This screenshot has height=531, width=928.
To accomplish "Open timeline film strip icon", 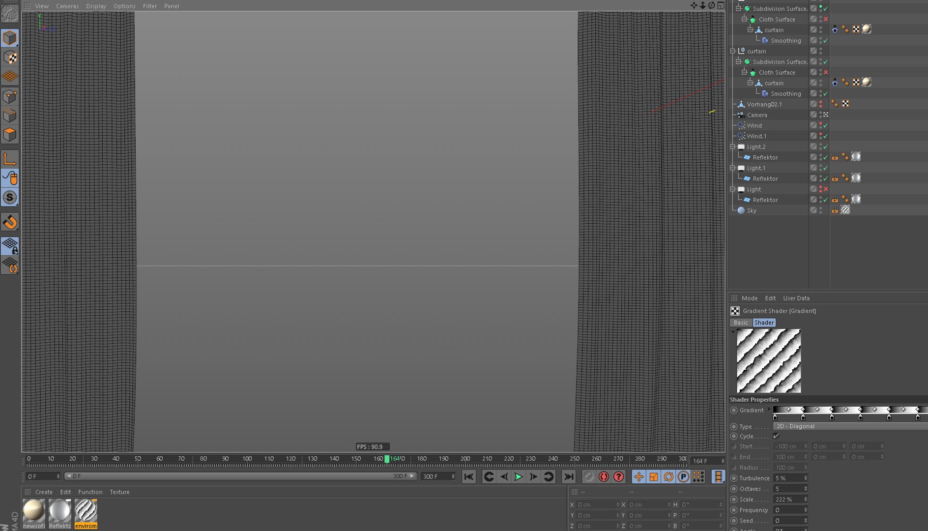I will pos(718,476).
